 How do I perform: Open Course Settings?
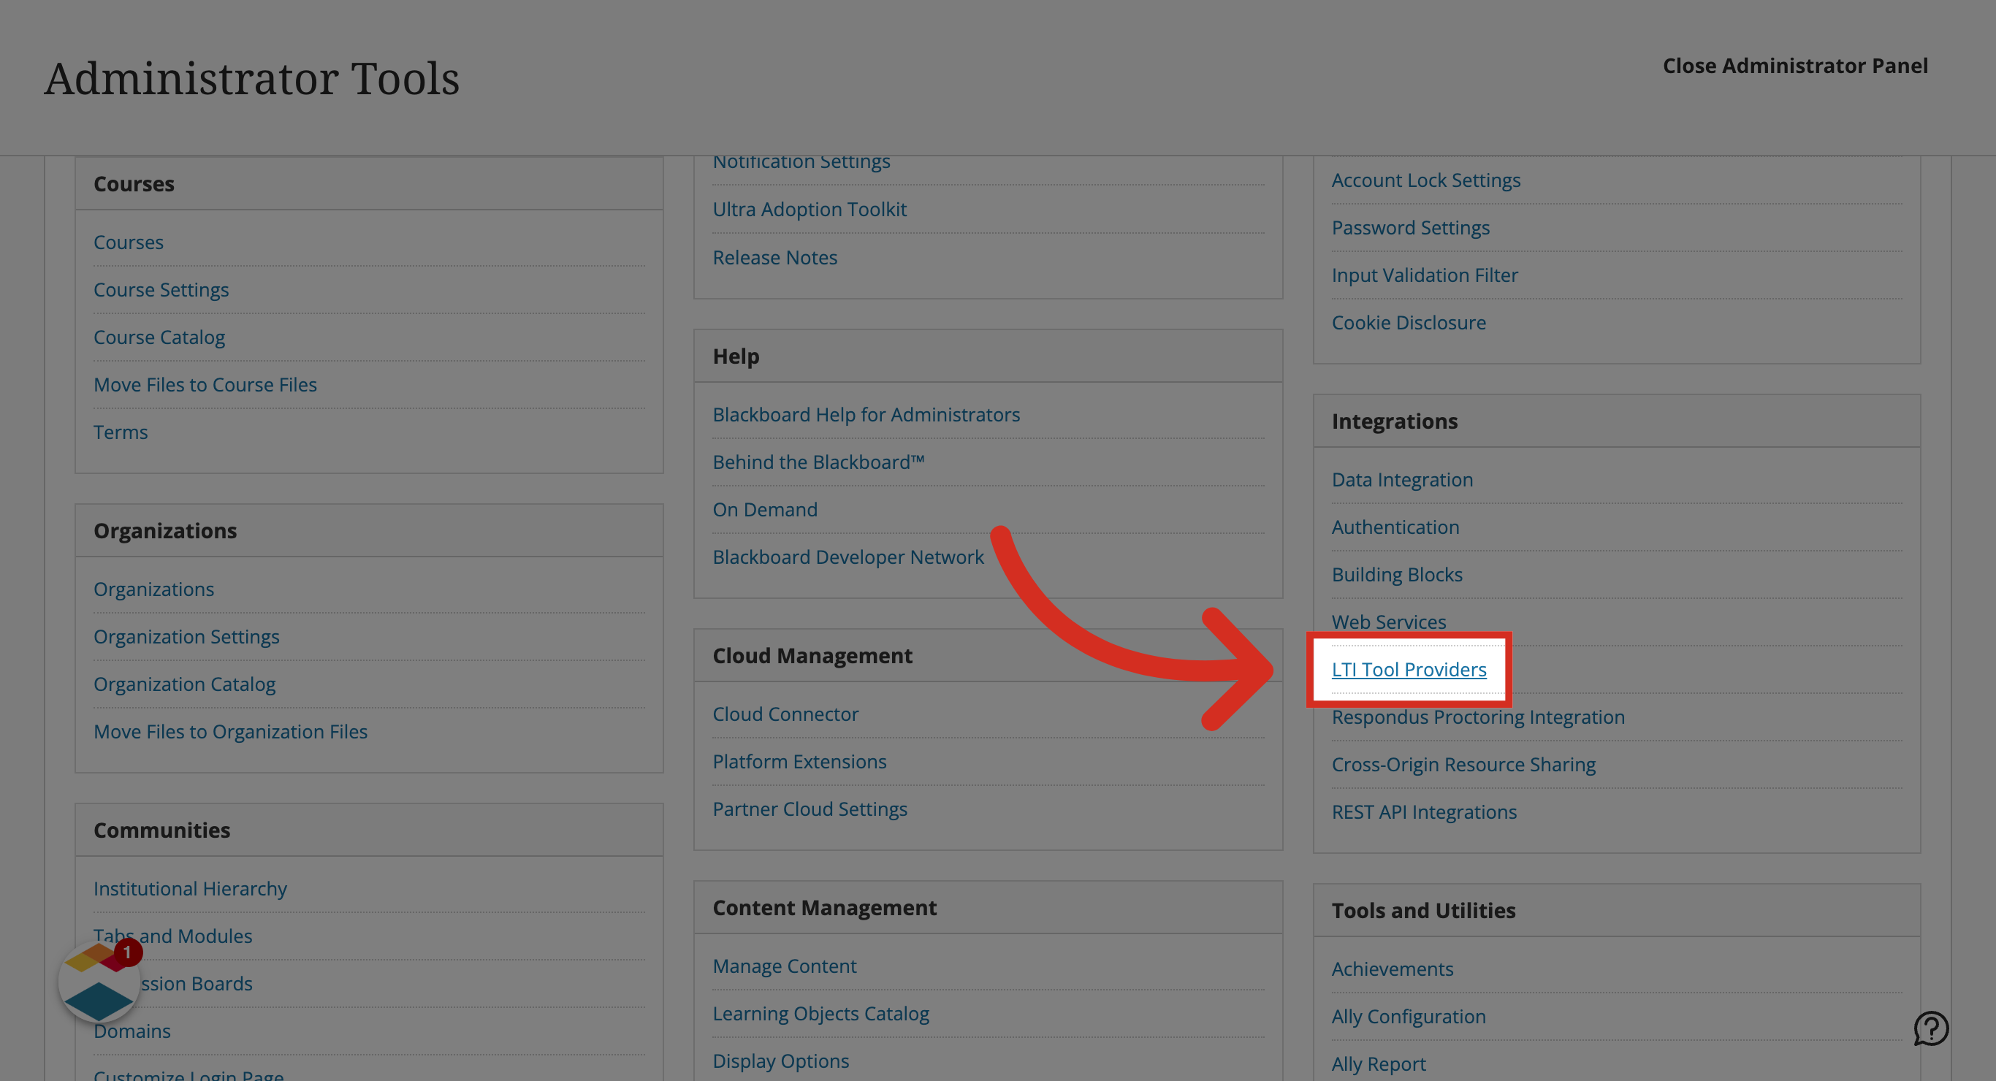tap(161, 290)
